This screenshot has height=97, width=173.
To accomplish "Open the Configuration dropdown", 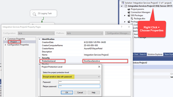I will click(x=53, y=33).
